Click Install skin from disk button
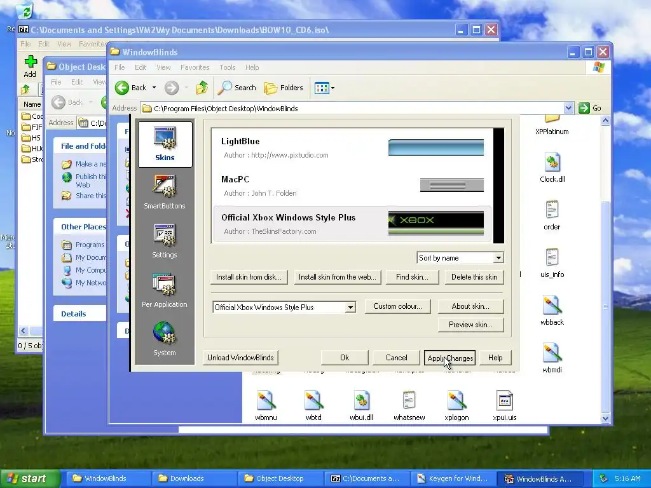Screen dimensions: 651x488 coord(249,277)
